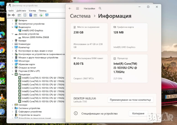Expand the Клавиатури tree node
Screen dimensions: 177x125
click(12, 44)
